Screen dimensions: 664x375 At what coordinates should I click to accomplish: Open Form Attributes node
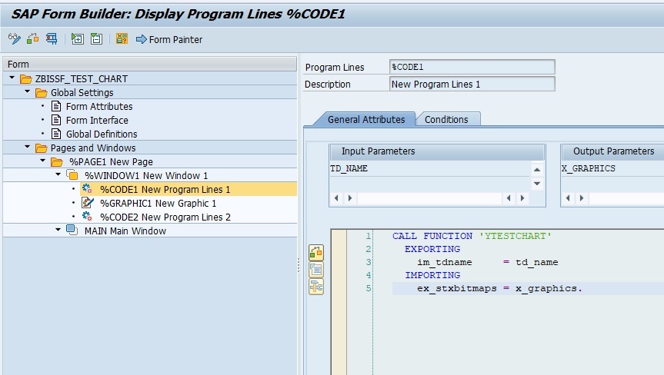pos(99,107)
